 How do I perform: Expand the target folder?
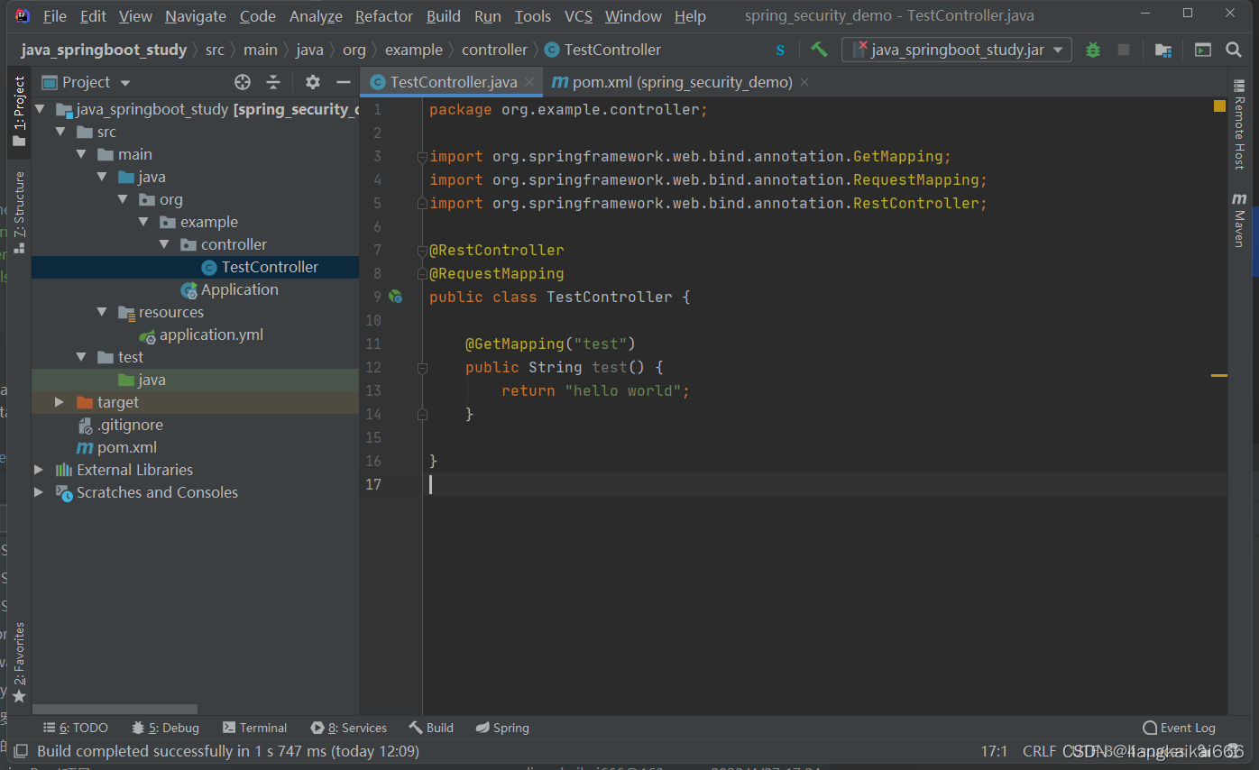click(60, 402)
